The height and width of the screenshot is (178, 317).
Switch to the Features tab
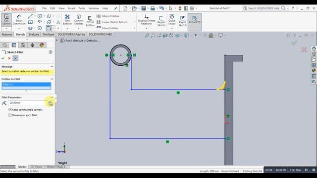7,35
